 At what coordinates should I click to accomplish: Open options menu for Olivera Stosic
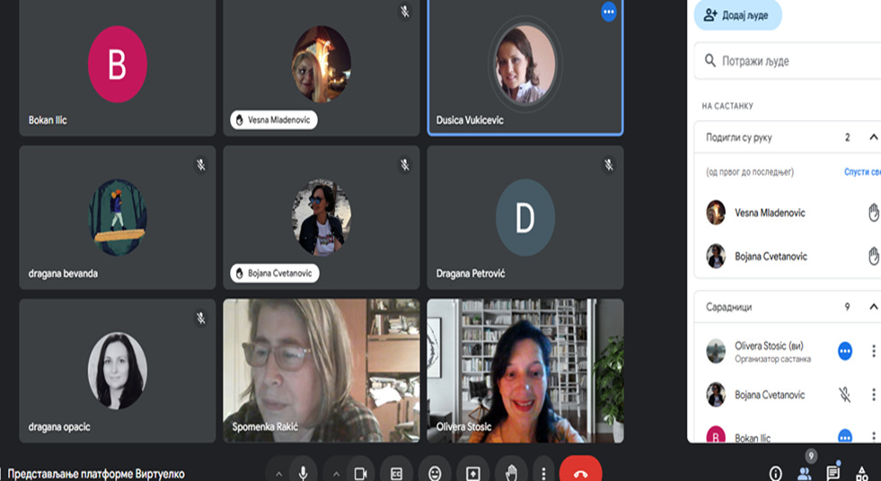coord(873,351)
